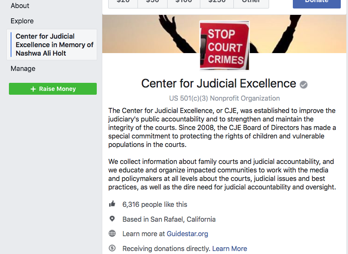Open the Stop Court Crimes profile picture
The height and width of the screenshot is (254, 348).
tap(224, 45)
